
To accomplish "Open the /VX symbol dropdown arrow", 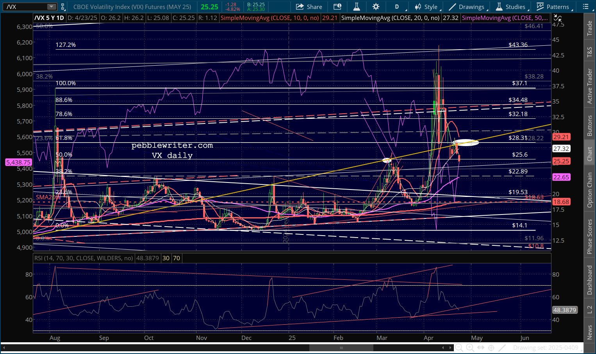I will point(52,7).
